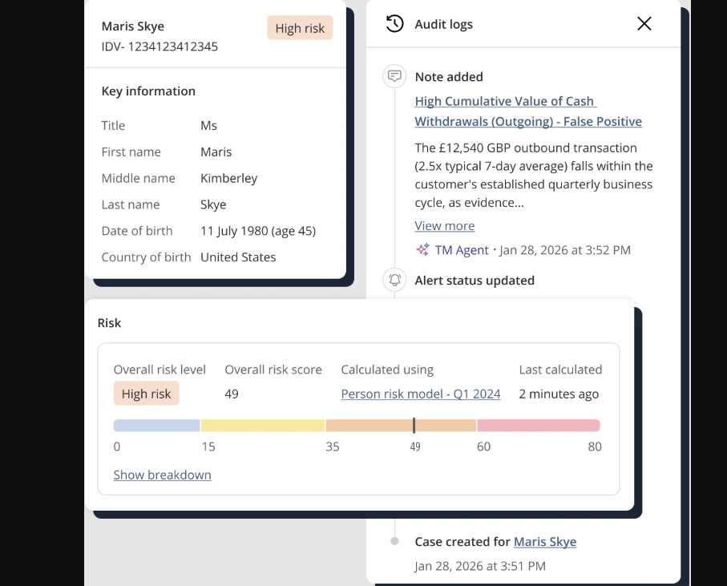Click the Audit logs history icon

[394, 24]
